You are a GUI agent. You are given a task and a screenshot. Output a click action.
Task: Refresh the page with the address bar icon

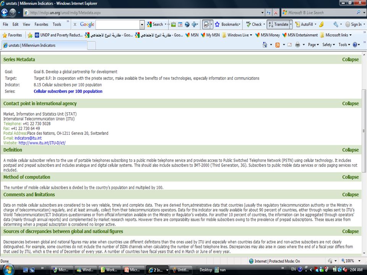point(269,13)
